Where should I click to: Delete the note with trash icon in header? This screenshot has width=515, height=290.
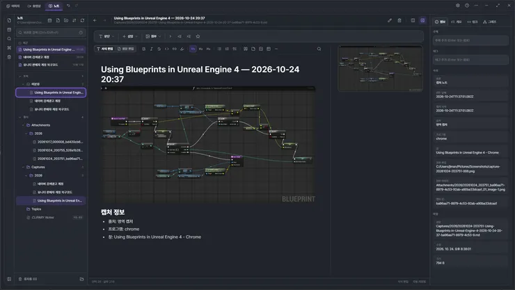point(399,20)
